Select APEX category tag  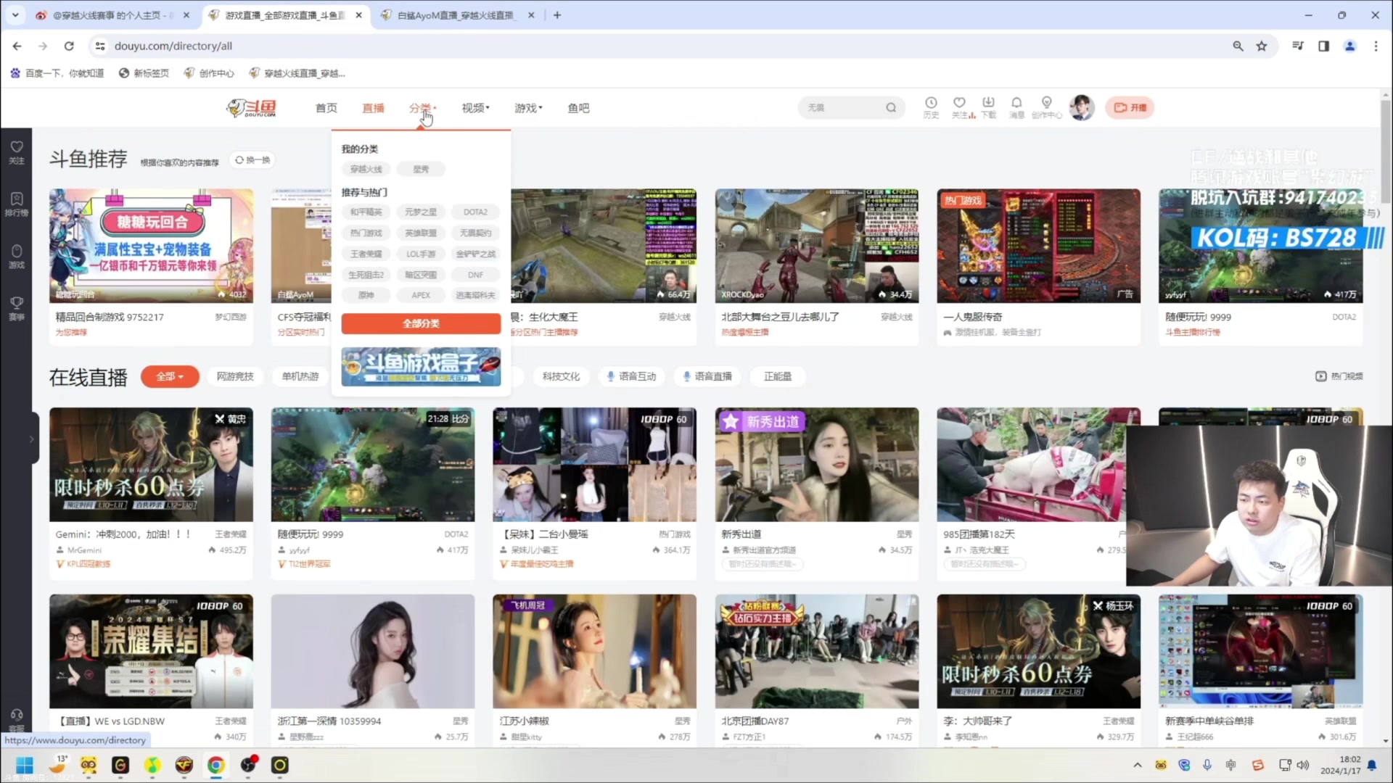tap(421, 295)
